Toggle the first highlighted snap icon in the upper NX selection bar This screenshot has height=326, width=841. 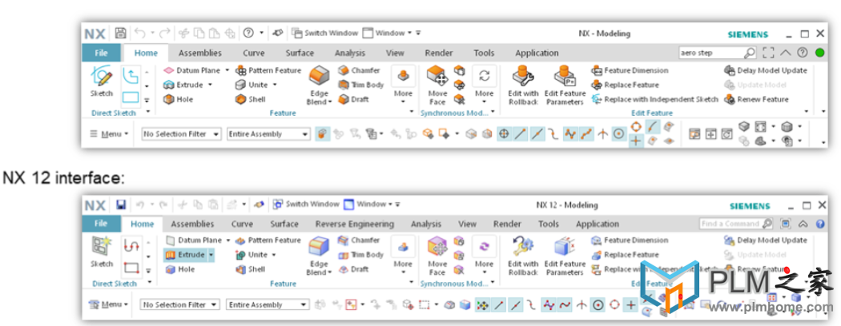pyautogui.click(x=504, y=133)
